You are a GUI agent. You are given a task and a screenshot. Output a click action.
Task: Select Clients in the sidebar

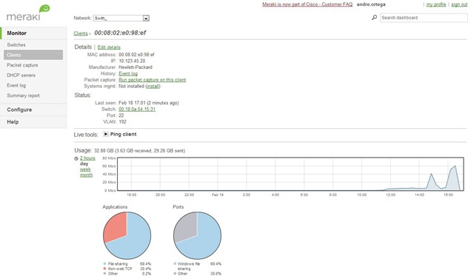point(33,55)
